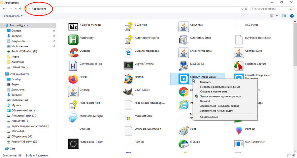Viewport: 297px width, 158px height.
Task: Switch to large icons view in status bar
Action: point(294,155)
